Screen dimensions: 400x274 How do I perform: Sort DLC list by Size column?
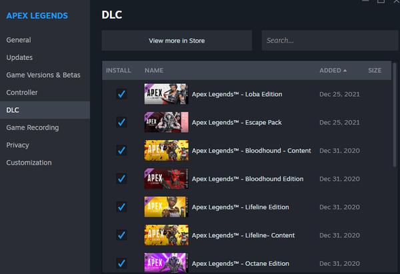[x=375, y=70]
